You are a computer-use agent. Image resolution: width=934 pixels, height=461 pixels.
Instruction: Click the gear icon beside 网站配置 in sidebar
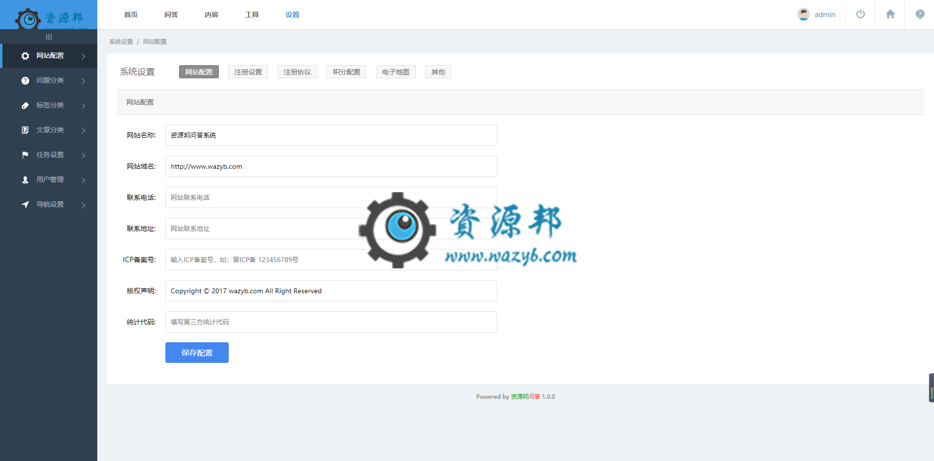pos(25,56)
